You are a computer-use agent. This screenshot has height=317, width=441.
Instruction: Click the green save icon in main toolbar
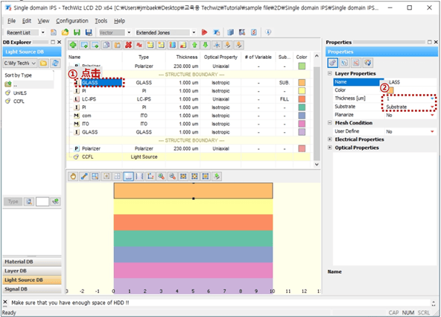(77, 32)
